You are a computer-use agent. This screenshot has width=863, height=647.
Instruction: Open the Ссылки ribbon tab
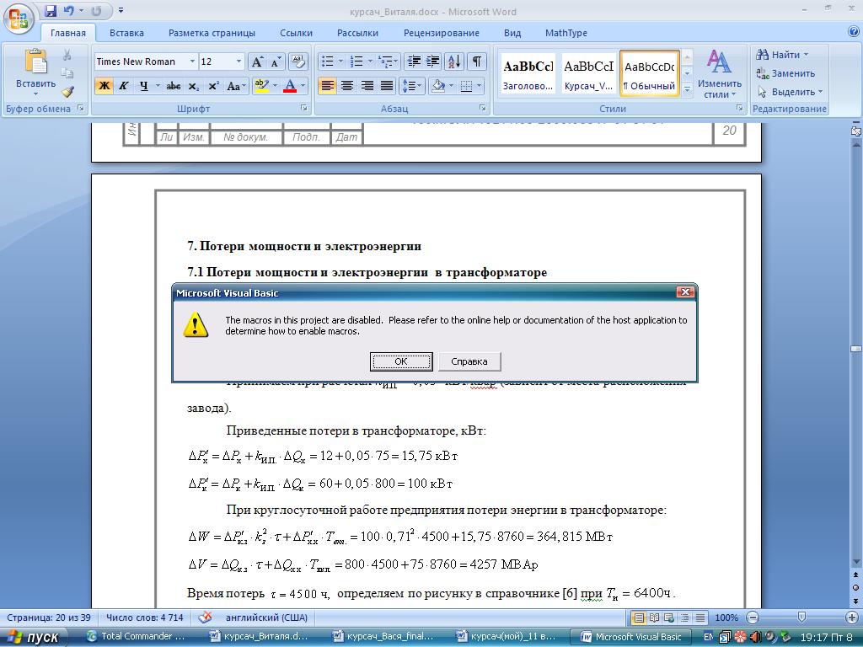pyautogui.click(x=296, y=33)
